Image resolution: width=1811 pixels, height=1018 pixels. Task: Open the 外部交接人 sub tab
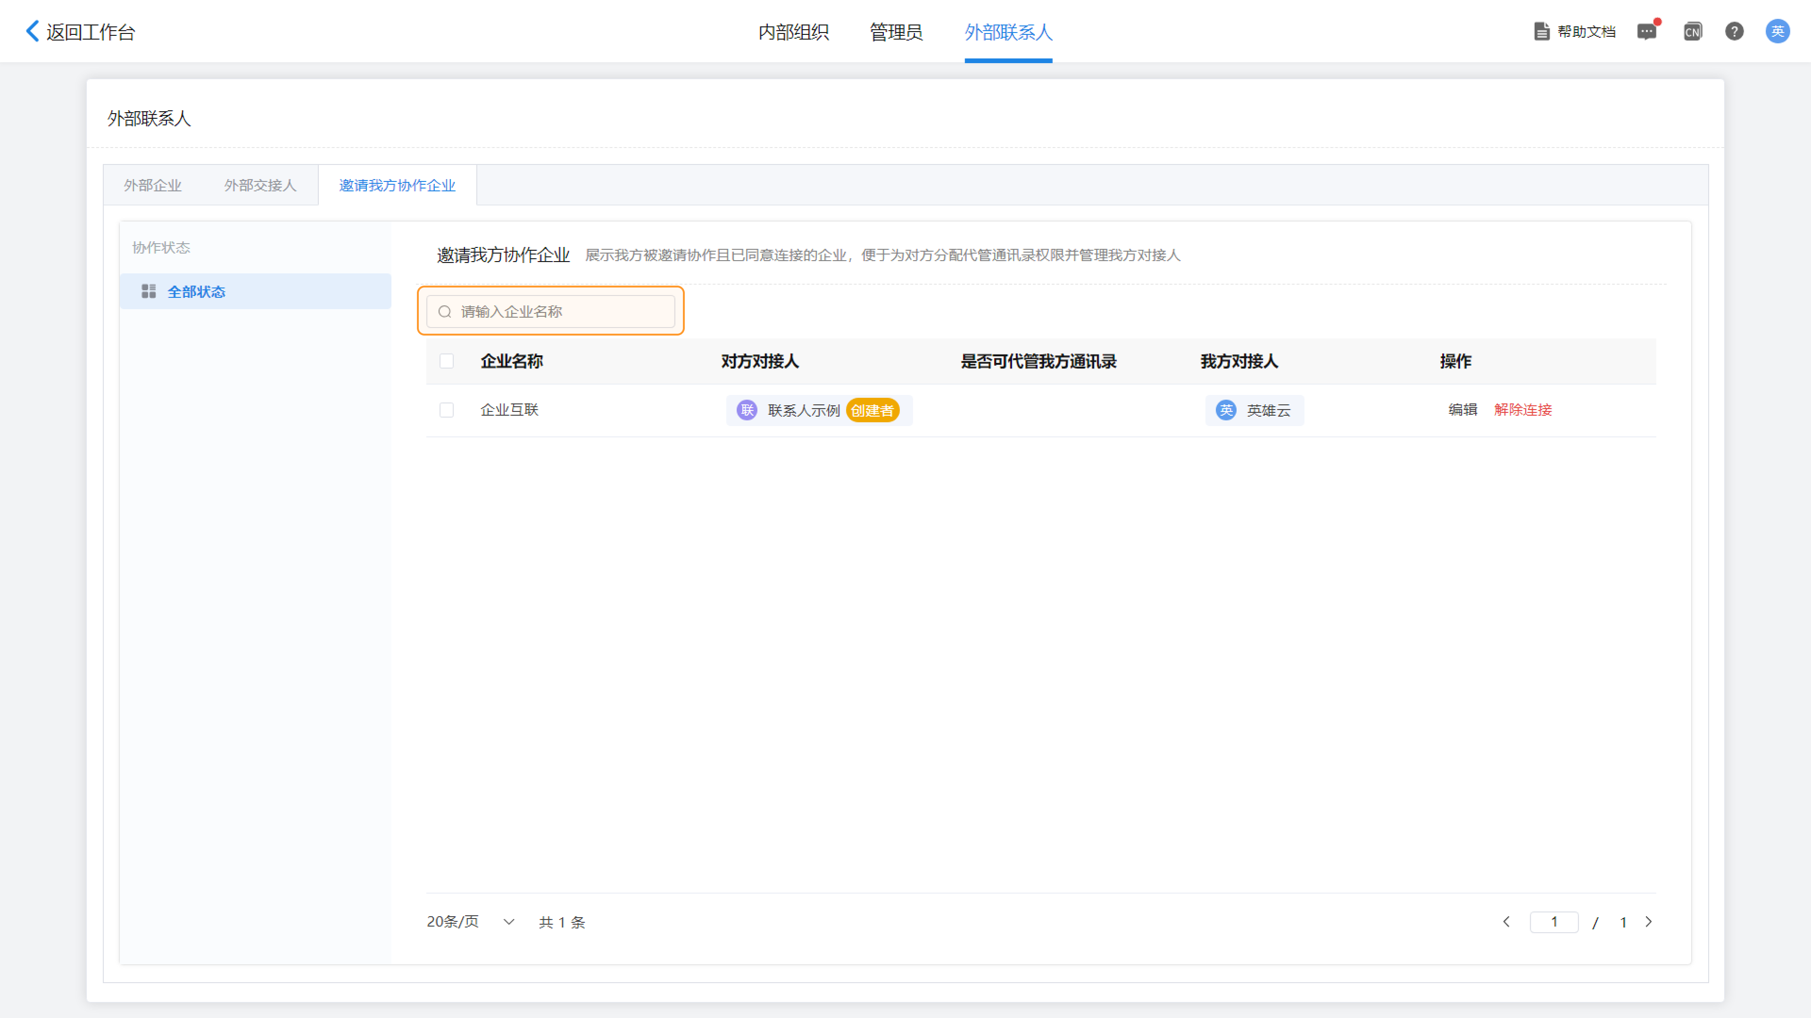(260, 186)
